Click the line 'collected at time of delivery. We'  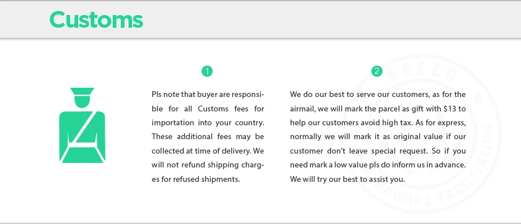coord(208,151)
